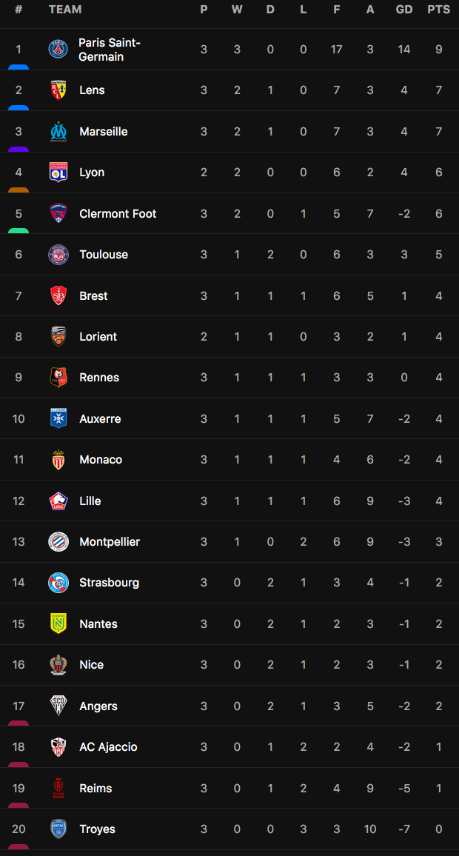This screenshot has height=856, width=459.
Task: Click the Nantes yellow crest
Action: (x=58, y=624)
